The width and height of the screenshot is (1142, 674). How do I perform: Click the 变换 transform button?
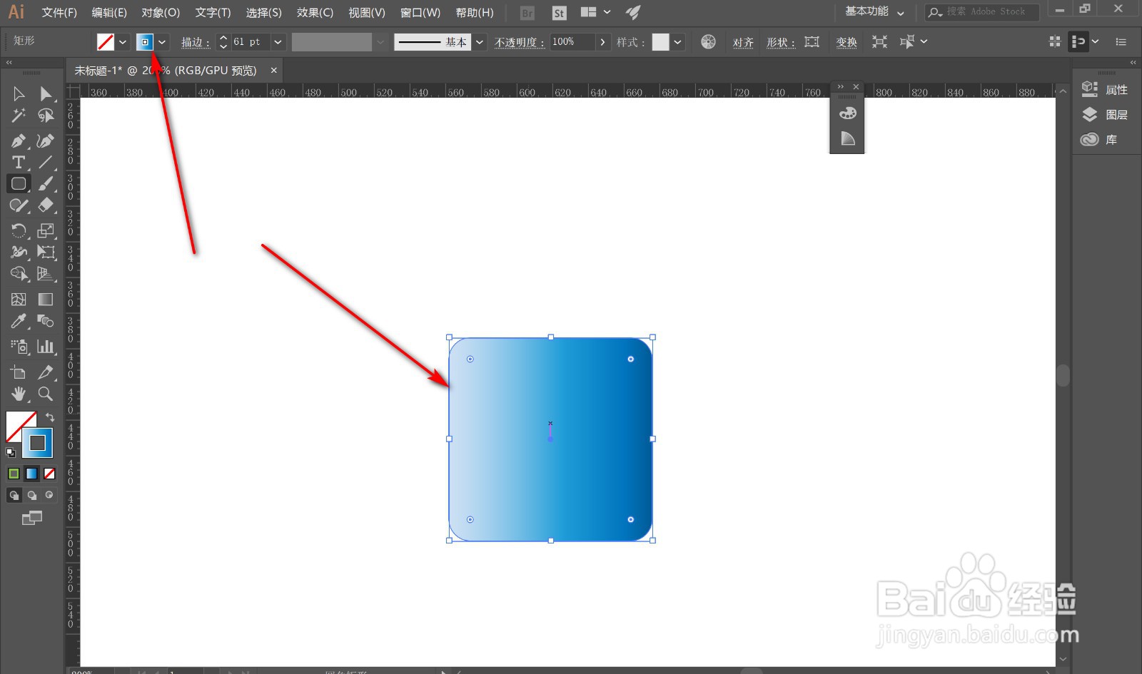coord(847,42)
